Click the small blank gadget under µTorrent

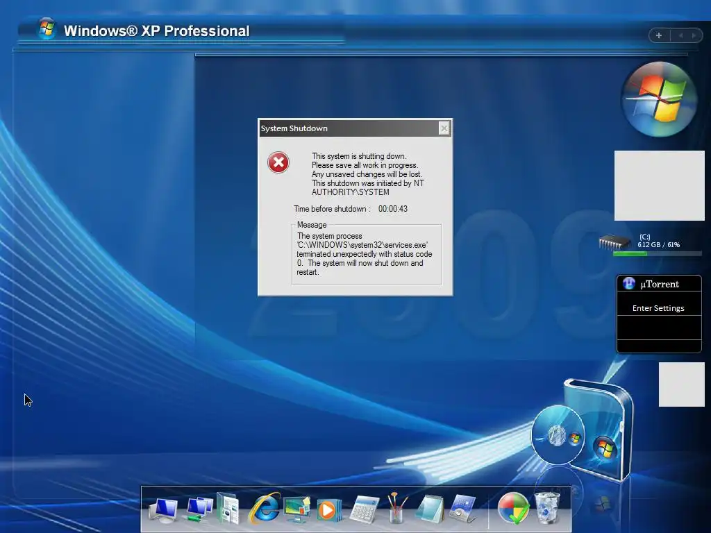tap(682, 384)
